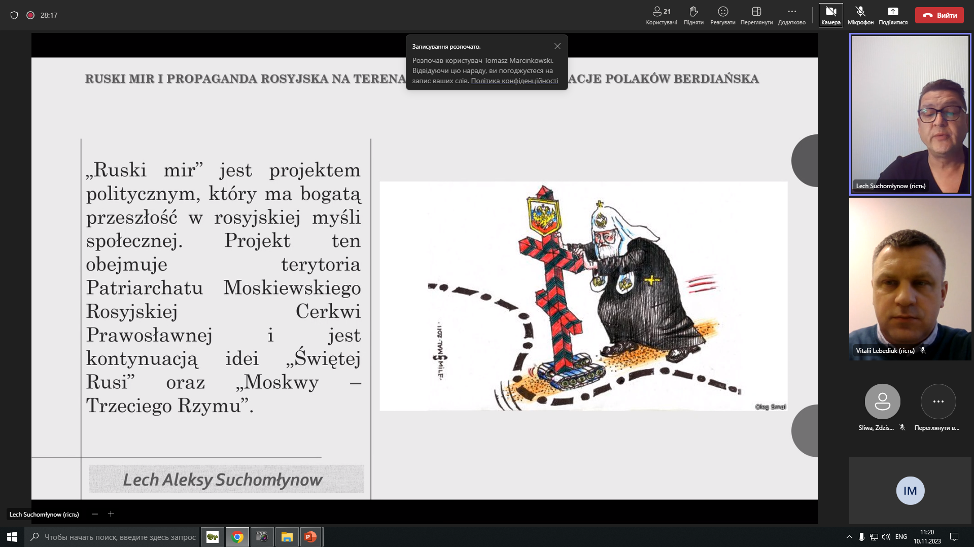Click the shield security icon
The height and width of the screenshot is (547, 974).
[x=14, y=15]
